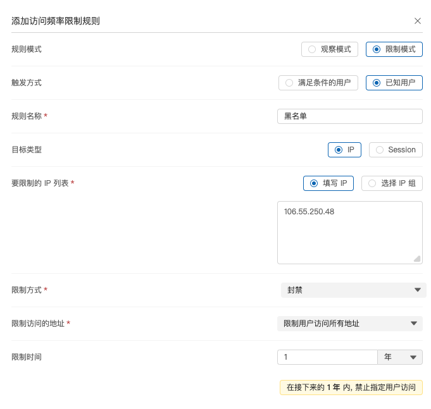Switch to 选择 IP 组 option
The image size is (431, 409).
click(392, 183)
